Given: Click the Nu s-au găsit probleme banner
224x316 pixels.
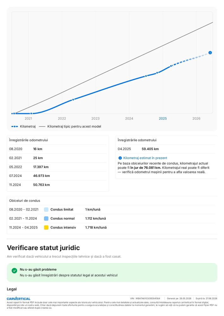Looking at the screenshot, I should pyautogui.click(x=112, y=272).
